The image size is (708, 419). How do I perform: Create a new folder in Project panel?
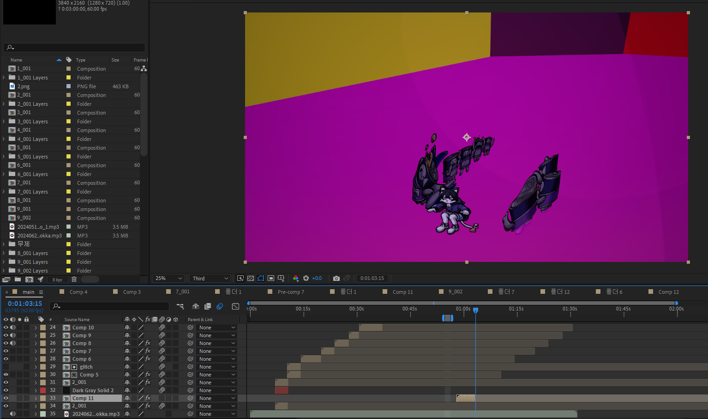click(18, 279)
